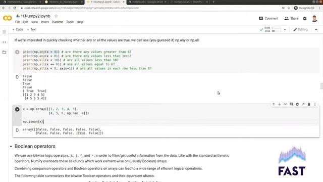The image size is (323, 182).
Task: Run the np.any print cell
Action: pos(17,52)
